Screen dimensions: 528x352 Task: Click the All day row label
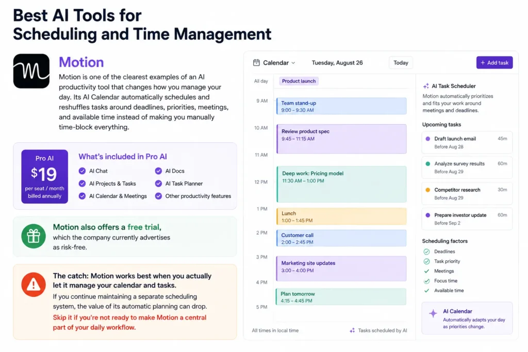coord(261,81)
